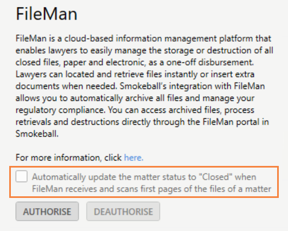Click 'Lawyers can located and retrieve files' line
Image resolution: width=288 pixels, height=231 pixels.
[89, 74]
